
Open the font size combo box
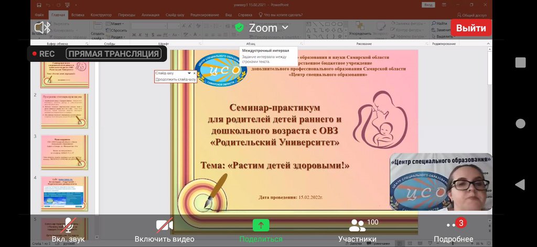pyautogui.click(x=173, y=26)
